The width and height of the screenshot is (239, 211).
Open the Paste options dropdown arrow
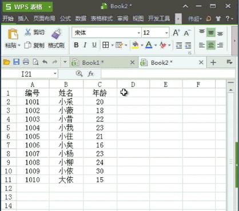point(19,45)
